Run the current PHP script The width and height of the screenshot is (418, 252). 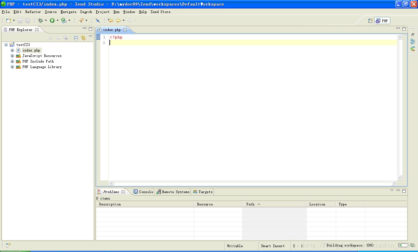click(53, 20)
